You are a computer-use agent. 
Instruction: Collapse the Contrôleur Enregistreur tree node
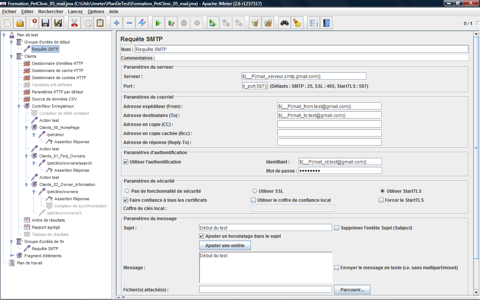click(x=19, y=106)
